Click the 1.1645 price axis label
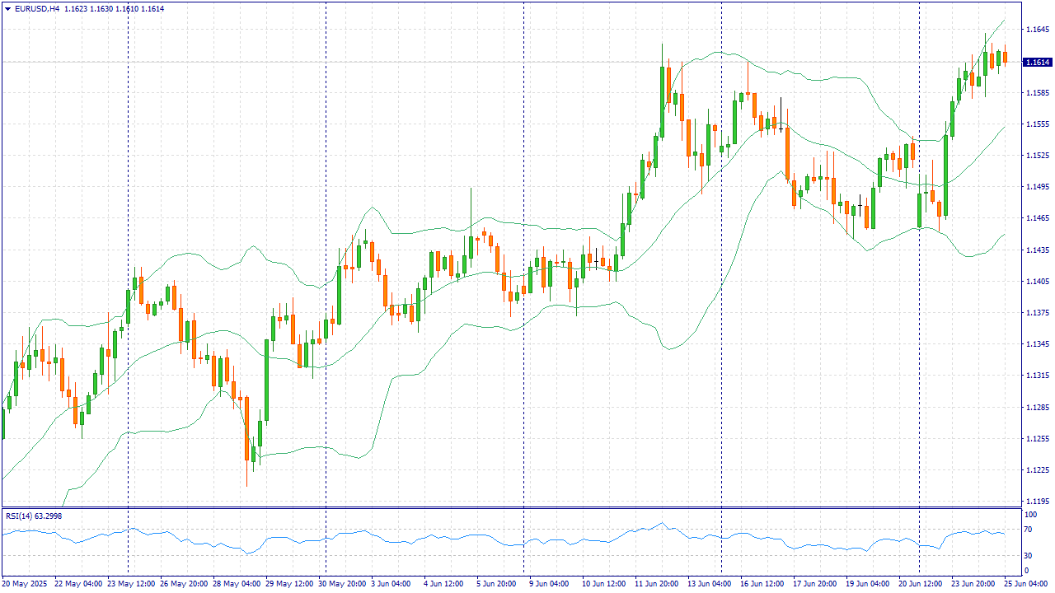 (1036, 30)
